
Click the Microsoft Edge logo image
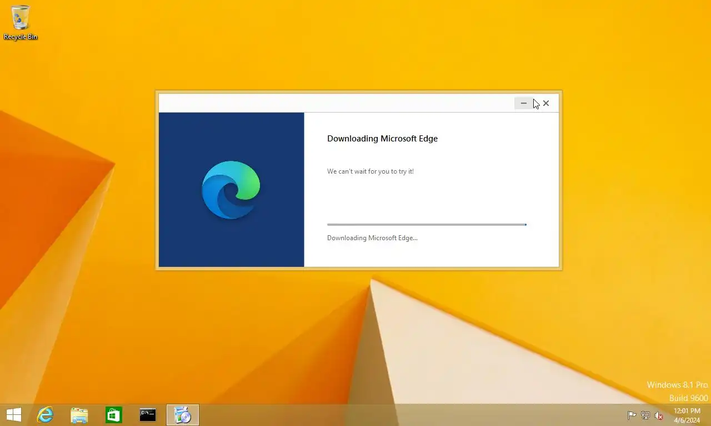click(x=231, y=190)
